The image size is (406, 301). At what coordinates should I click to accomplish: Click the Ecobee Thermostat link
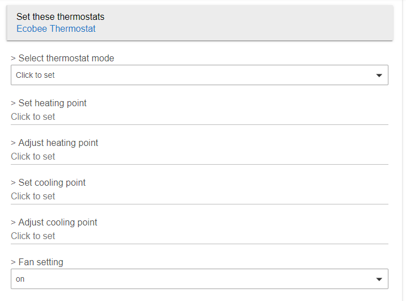point(56,28)
